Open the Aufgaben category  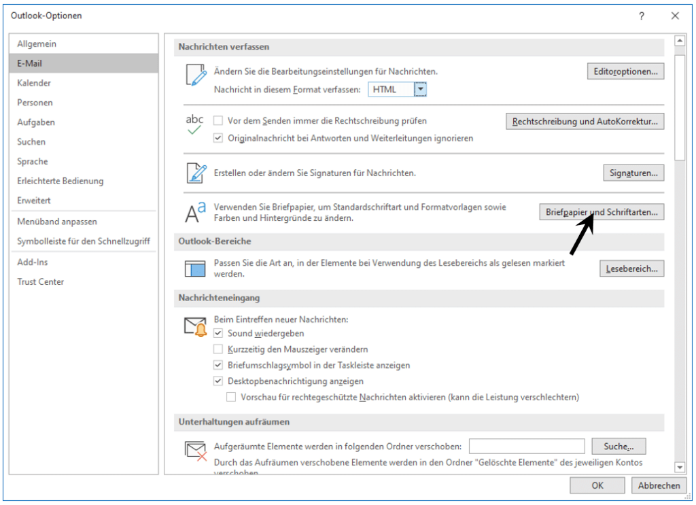84,122
